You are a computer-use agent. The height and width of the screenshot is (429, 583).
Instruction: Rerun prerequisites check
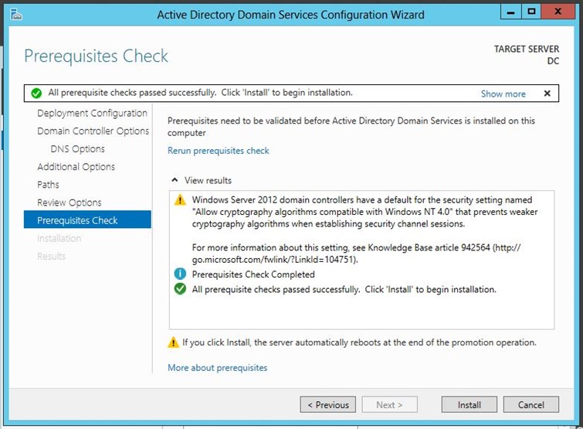[x=219, y=151]
